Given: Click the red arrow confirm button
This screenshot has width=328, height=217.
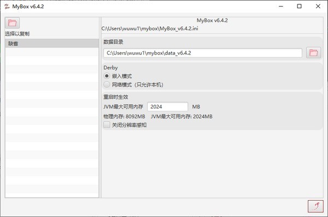Looking at the screenshot, I should [315, 206].
